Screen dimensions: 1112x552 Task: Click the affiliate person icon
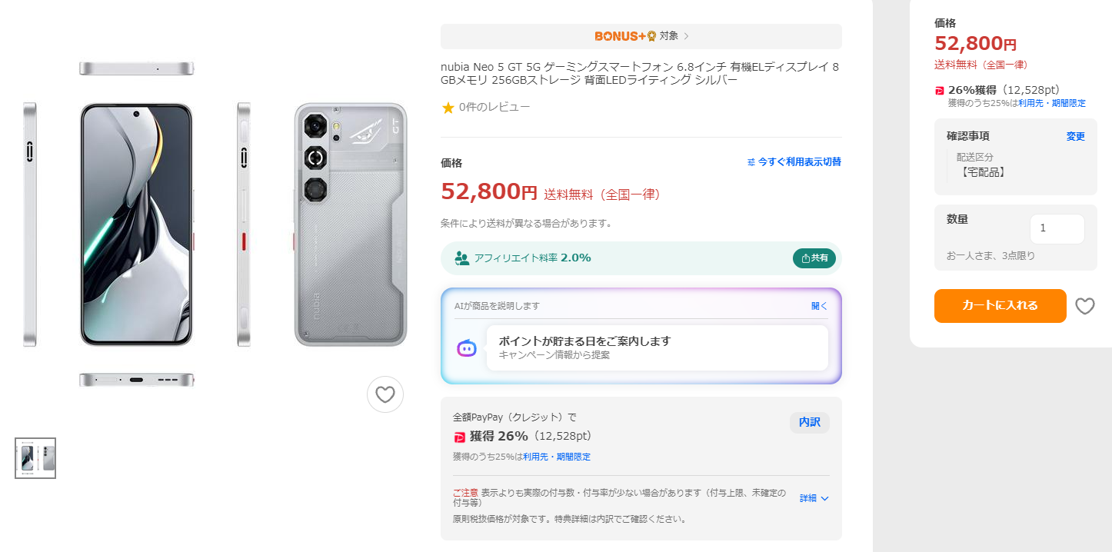click(x=461, y=258)
